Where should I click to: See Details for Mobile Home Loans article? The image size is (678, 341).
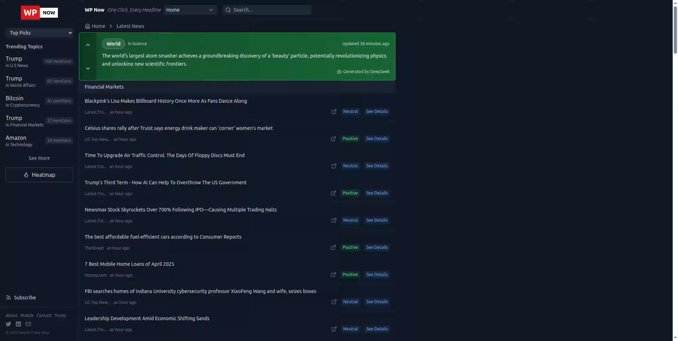click(x=377, y=274)
